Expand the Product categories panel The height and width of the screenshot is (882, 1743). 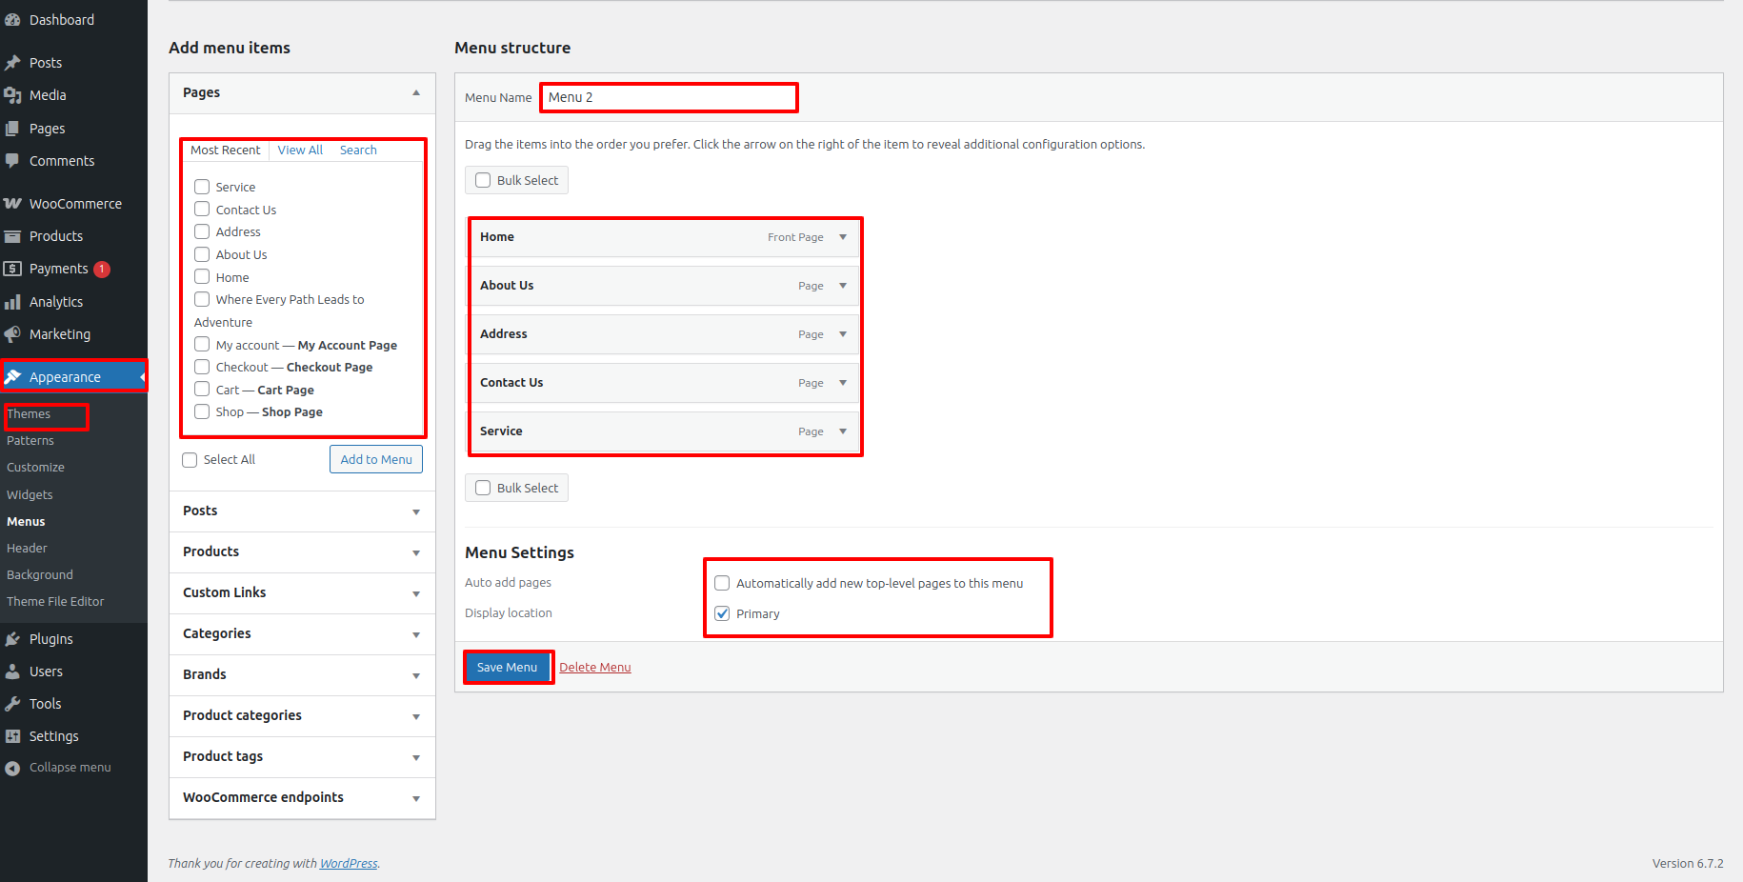pos(416,716)
